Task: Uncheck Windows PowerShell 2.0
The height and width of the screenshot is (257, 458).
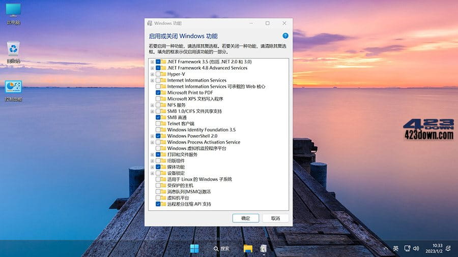Action: pyautogui.click(x=158, y=136)
